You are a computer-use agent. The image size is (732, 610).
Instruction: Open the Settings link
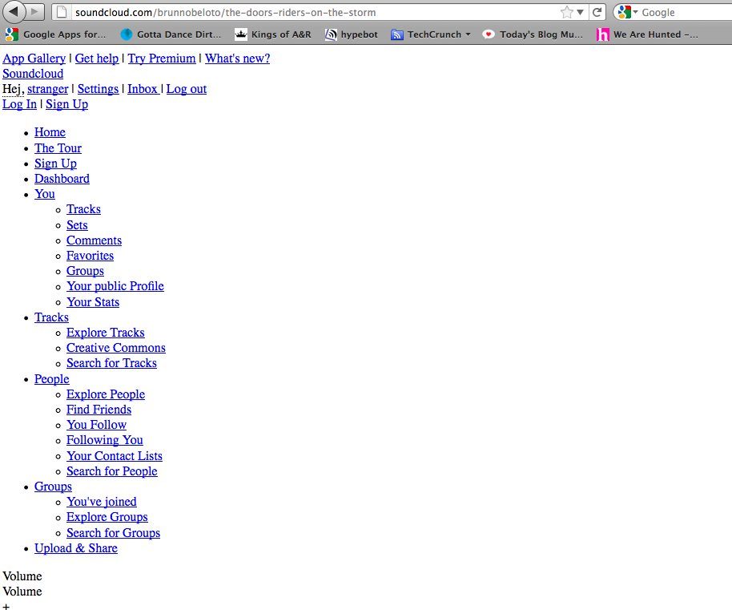coord(98,89)
